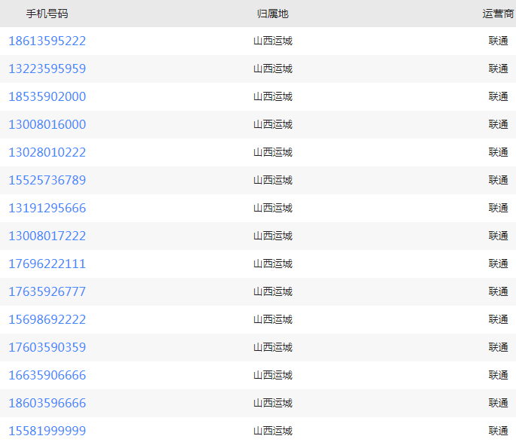Select 山西运城 in the 13008017222 row
Image resolution: width=516 pixels, height=442 pixels.
273,236
